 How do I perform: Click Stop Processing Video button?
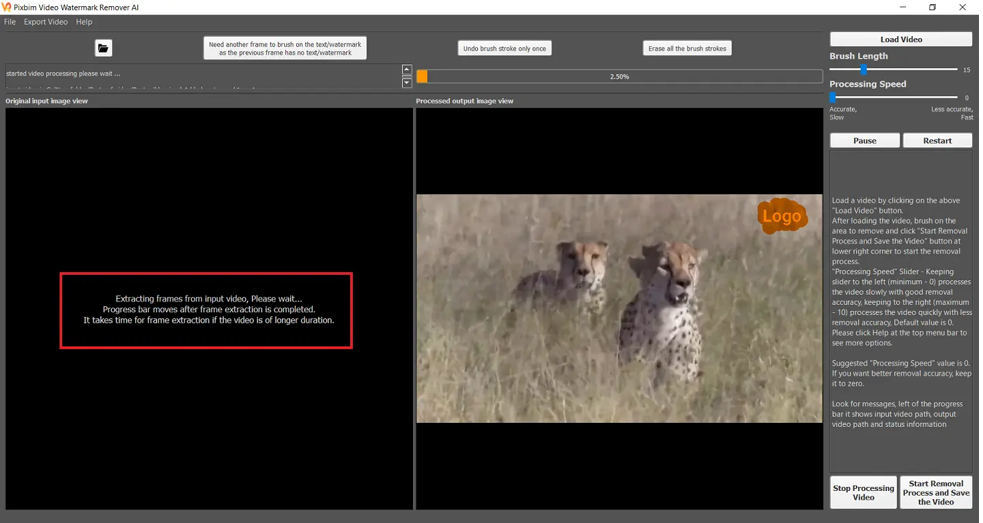coord(864,492)
